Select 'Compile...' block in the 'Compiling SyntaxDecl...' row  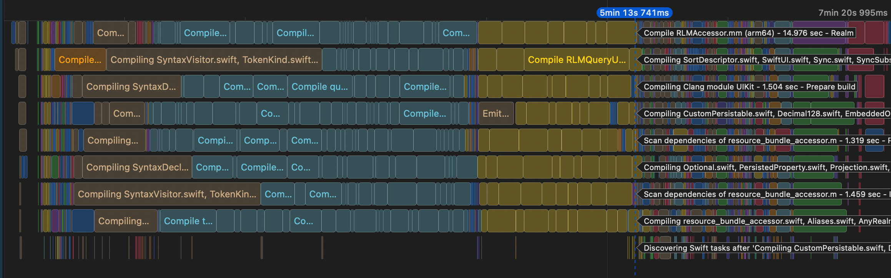point(262,167)
